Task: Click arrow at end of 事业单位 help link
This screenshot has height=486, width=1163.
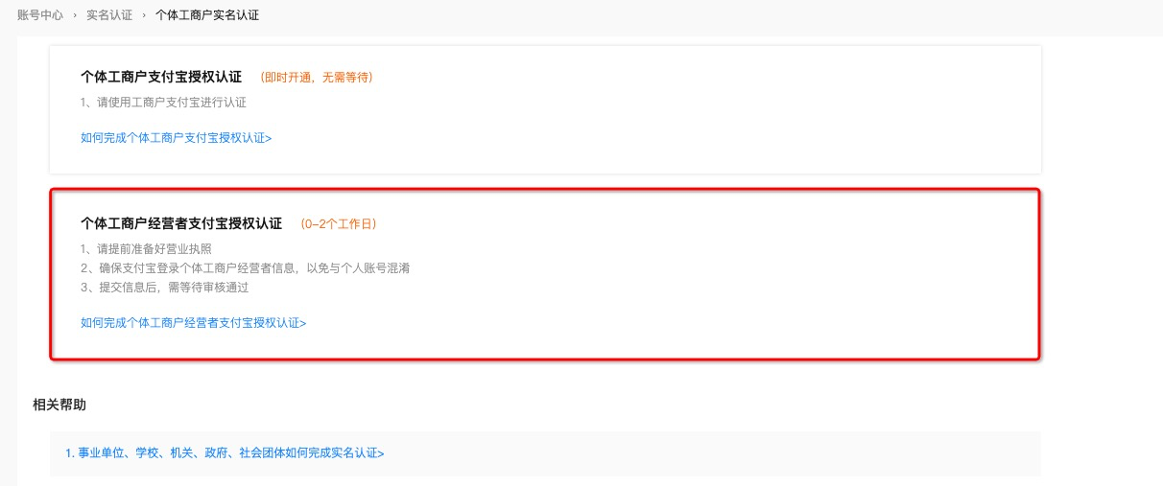Action: click(381, 453)
